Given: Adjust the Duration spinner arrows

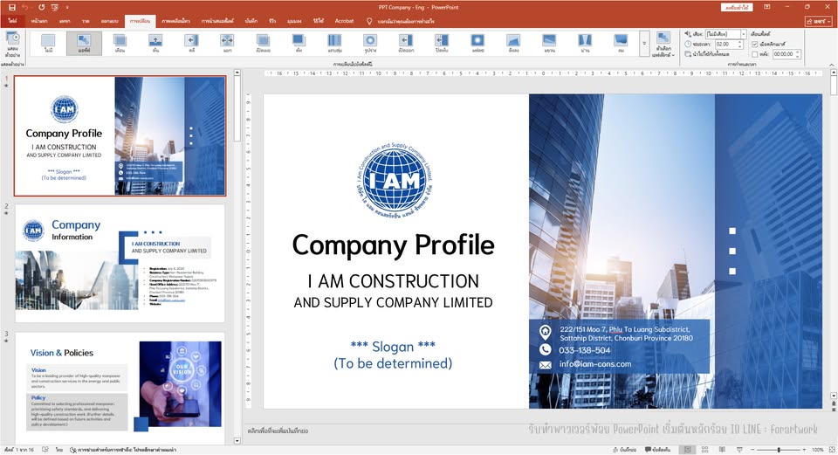Looking at the screenshot, I should pyautogui.click(x=740, y=45).
